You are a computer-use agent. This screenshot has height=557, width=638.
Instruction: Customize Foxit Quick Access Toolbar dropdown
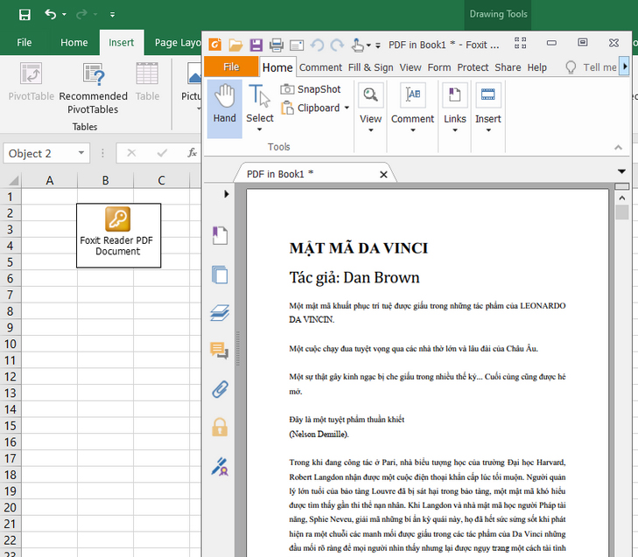tap(378, 45)
